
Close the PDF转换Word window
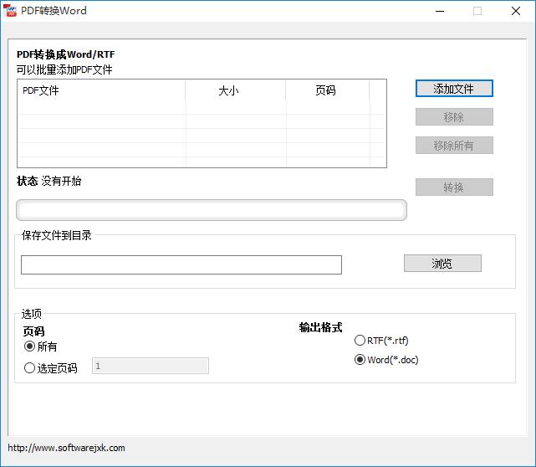coord(516,11)
